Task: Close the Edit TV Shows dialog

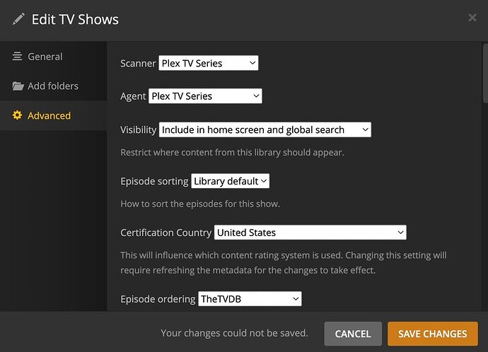Action: [472, 18]
